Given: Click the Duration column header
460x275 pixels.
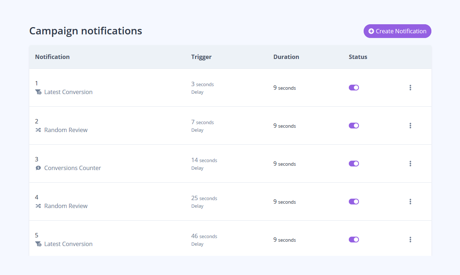Looking at the screenshot, I should 286,57.
